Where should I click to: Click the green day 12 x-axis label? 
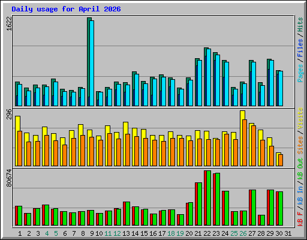117,233
